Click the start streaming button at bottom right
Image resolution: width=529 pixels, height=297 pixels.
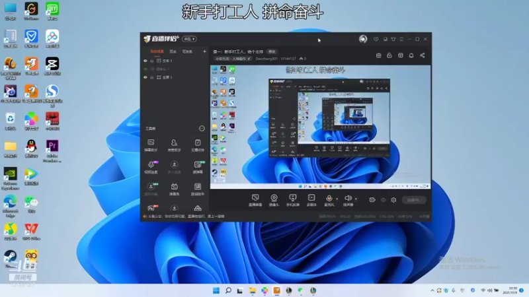tap(414, 200)
